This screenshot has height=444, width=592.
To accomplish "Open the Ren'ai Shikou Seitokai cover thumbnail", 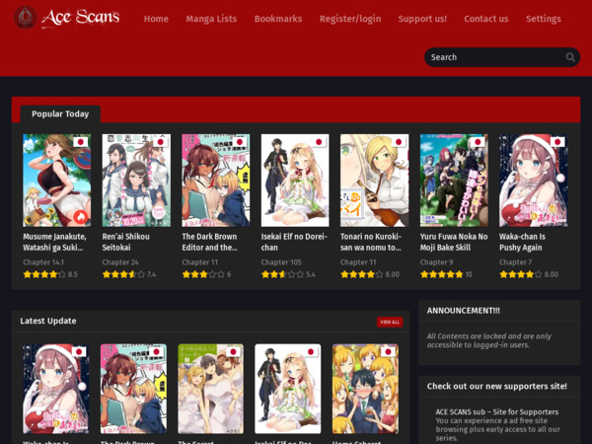I will tap(136, 181).
